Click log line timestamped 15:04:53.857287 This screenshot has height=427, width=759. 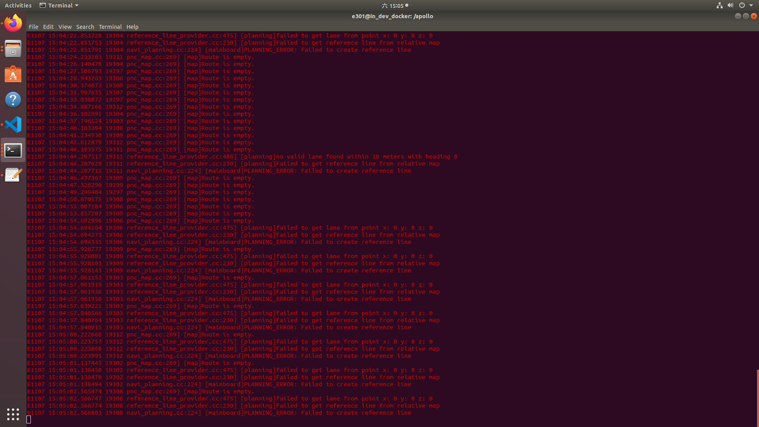click(x=141, y=214)
